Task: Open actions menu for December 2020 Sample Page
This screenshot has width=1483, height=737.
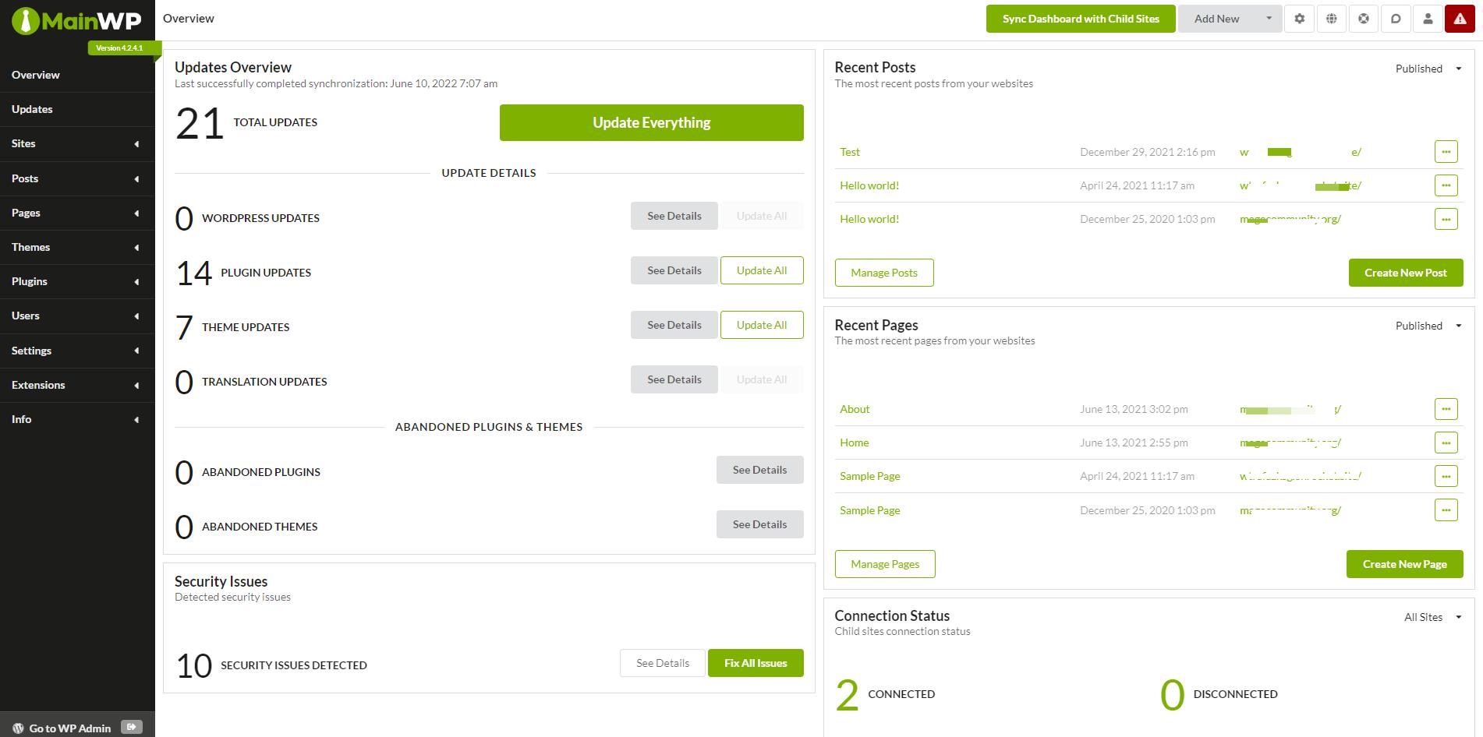Action: 1446,510
